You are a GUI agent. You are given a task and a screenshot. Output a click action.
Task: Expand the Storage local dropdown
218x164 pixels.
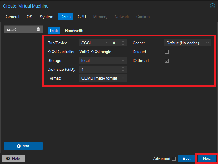point(123,60)
